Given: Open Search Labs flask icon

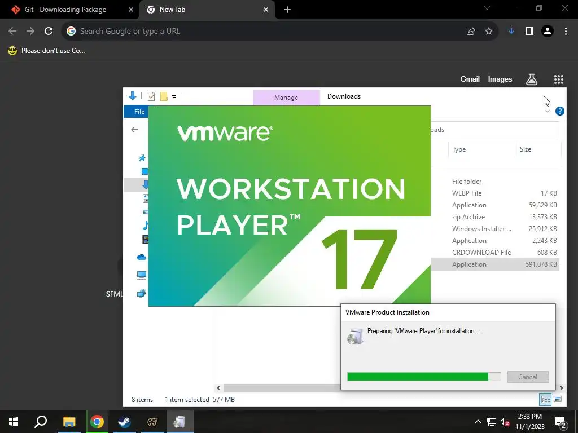Looking at the screenshot, I should [x=532, y=79].
